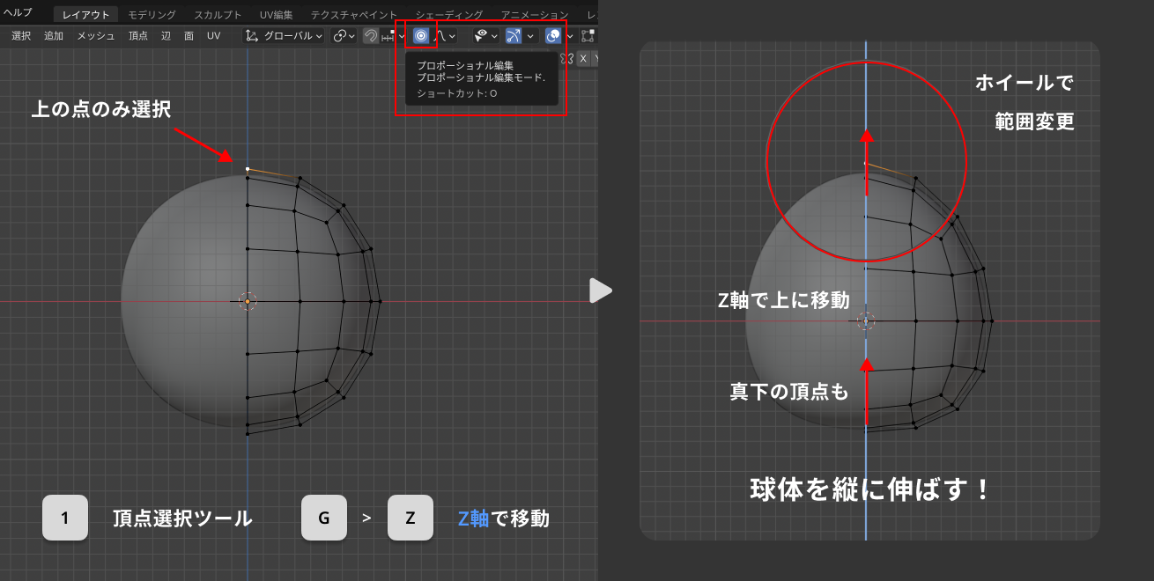The width and height of the screenshot is (1154, 581).
Task: Toggle the show gizmo button
Action: coord(514,36)
